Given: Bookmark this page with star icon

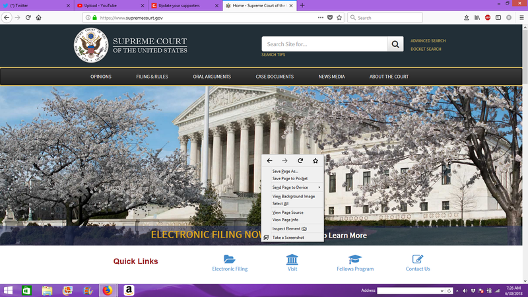Looking at the screenshot, I should click(x=339, y=17).
